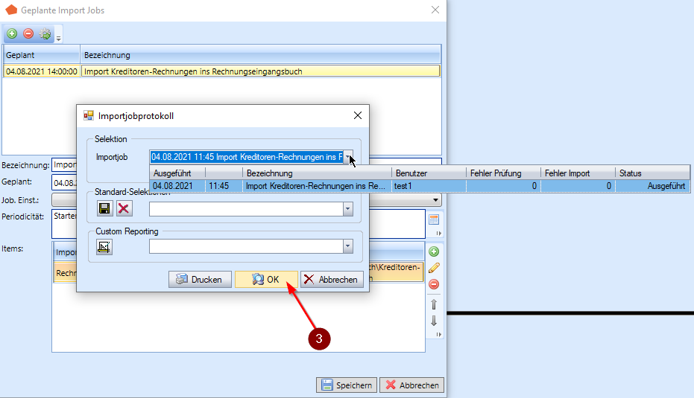Open the periodicity calendar icon
The height and width of the screenshot is (398, 694).
coord(434,219)
